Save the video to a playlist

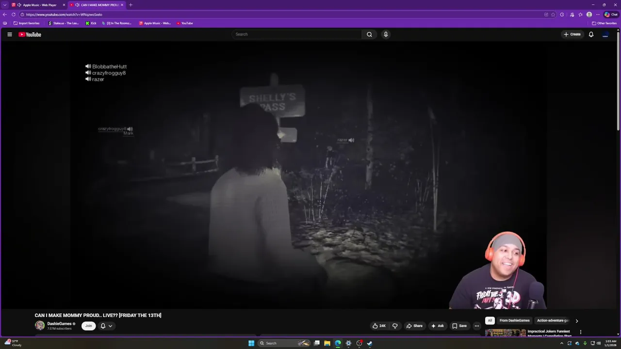tap(459, 326)
